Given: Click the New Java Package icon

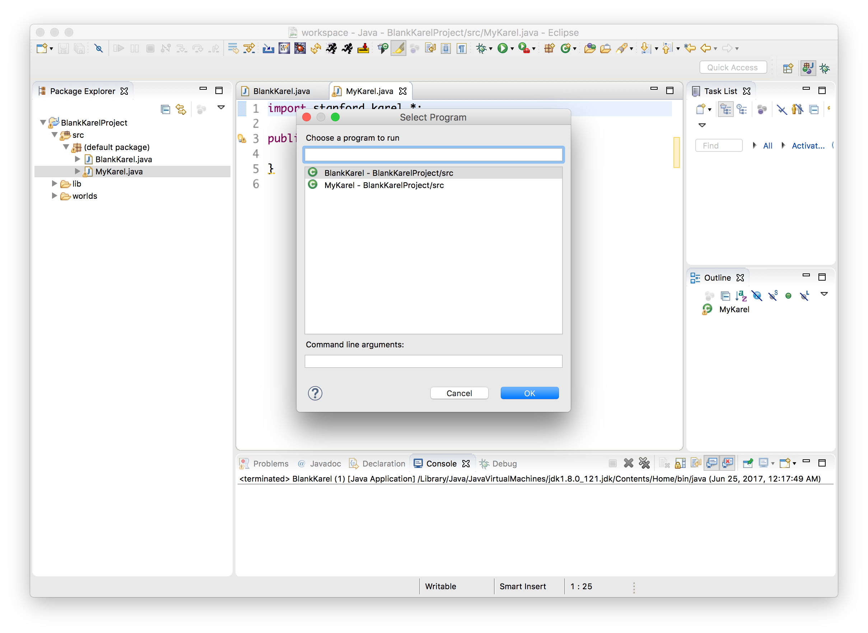Looking at the screenshot, I should coord(549,48).
